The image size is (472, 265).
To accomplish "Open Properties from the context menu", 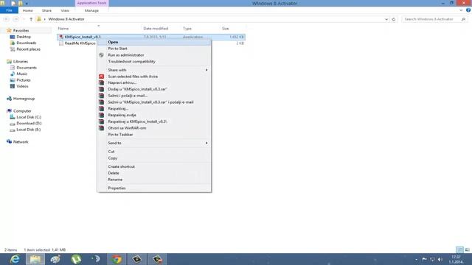I will click(154, 188).
